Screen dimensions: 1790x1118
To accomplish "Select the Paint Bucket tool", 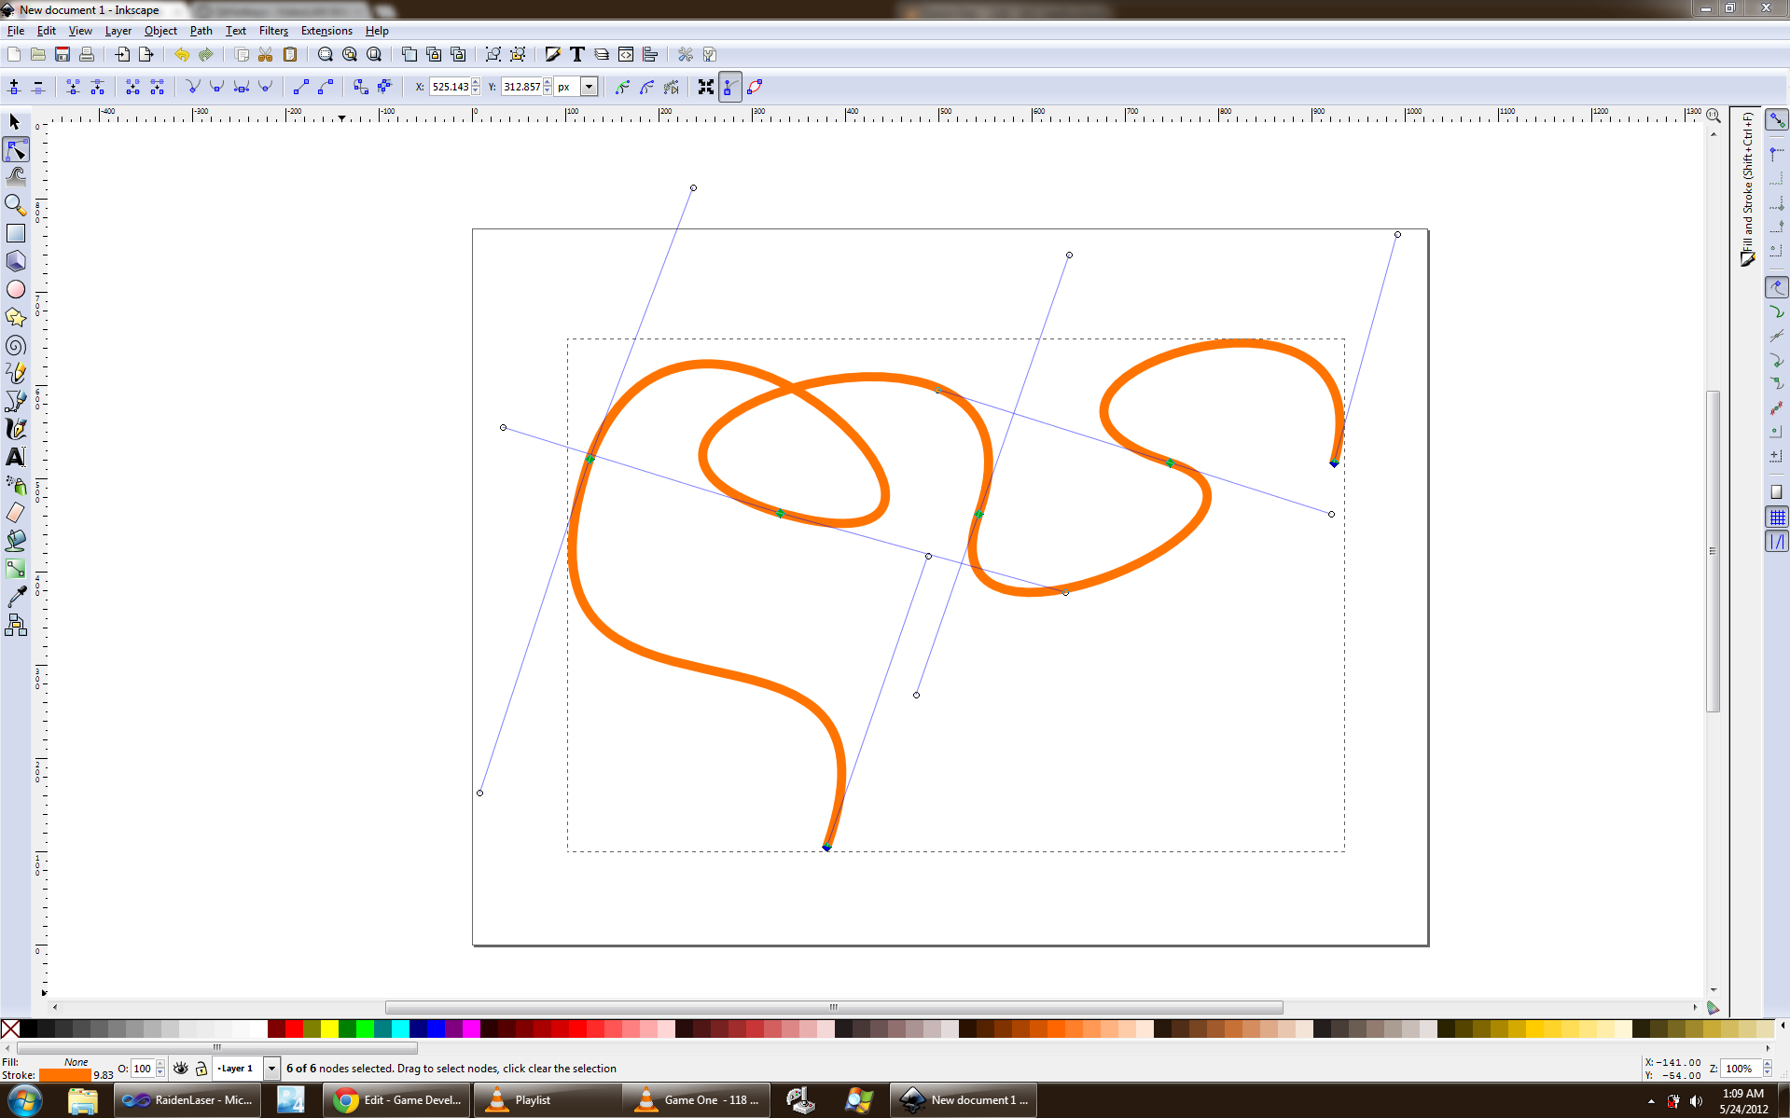I will point(15,541).
